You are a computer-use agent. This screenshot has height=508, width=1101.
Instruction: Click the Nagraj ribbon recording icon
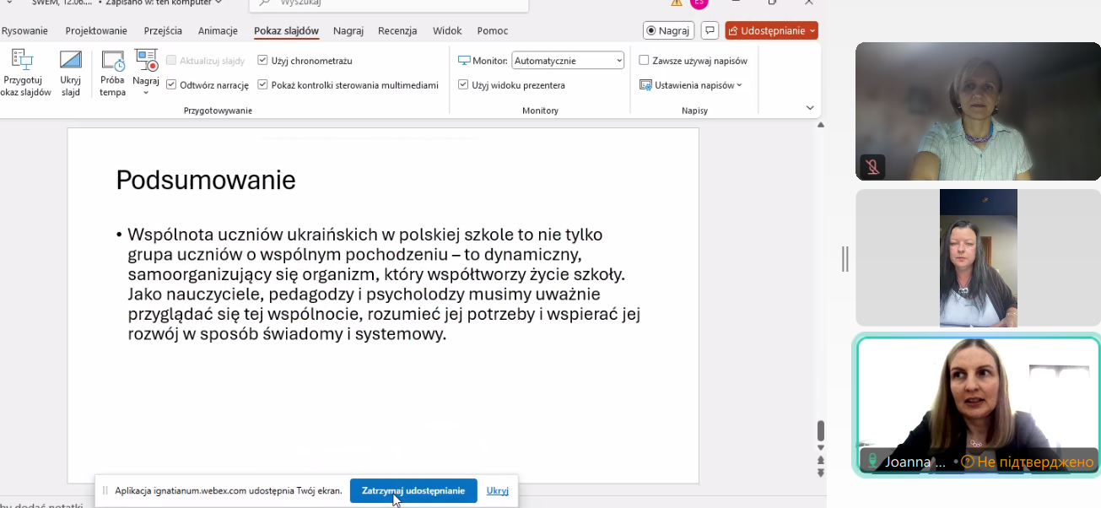[x=147, y=61]
